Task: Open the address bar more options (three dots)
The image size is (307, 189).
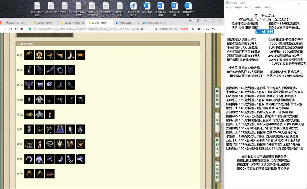Action: 148,29
